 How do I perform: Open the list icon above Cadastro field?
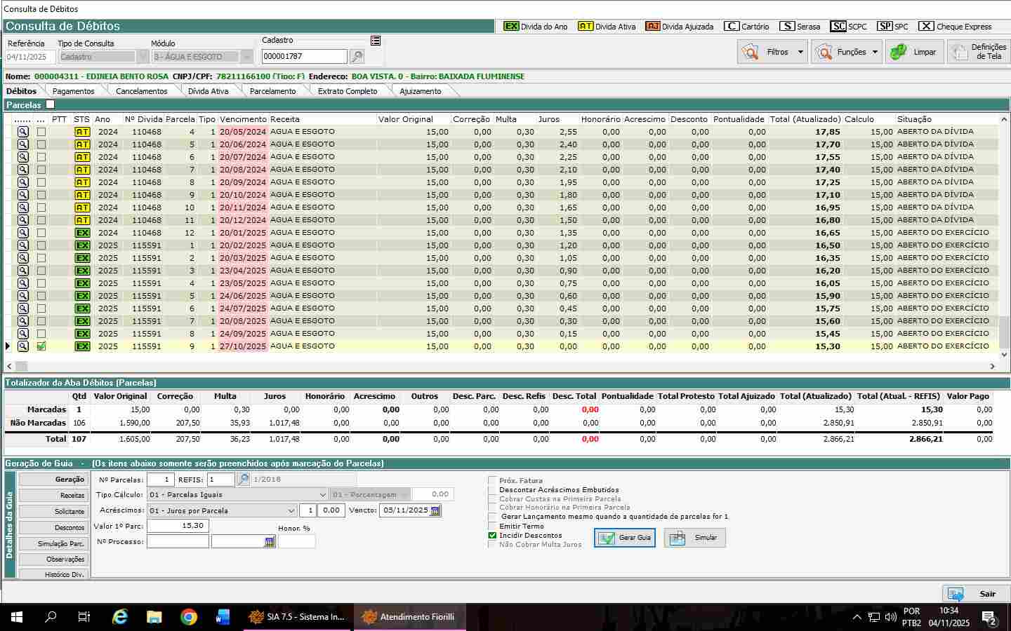pos(376,41)
